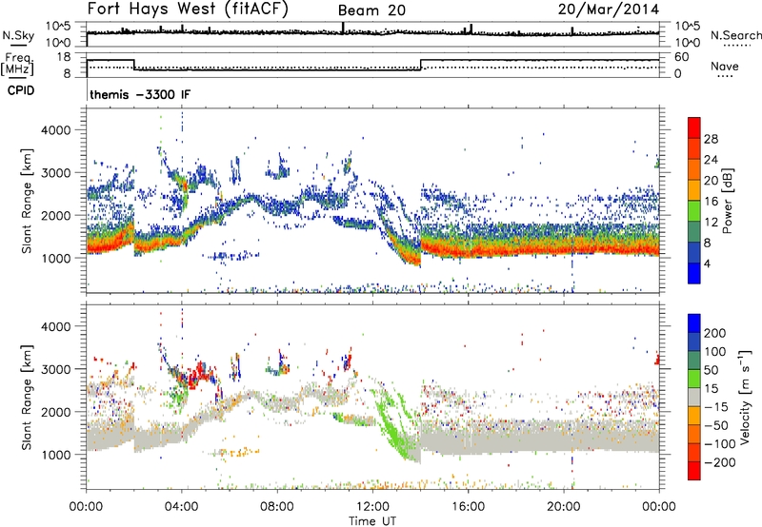Screen dimensions: 762x527
Task: Click the 4 tick on Power colorbar
Action: click(707, 263)
